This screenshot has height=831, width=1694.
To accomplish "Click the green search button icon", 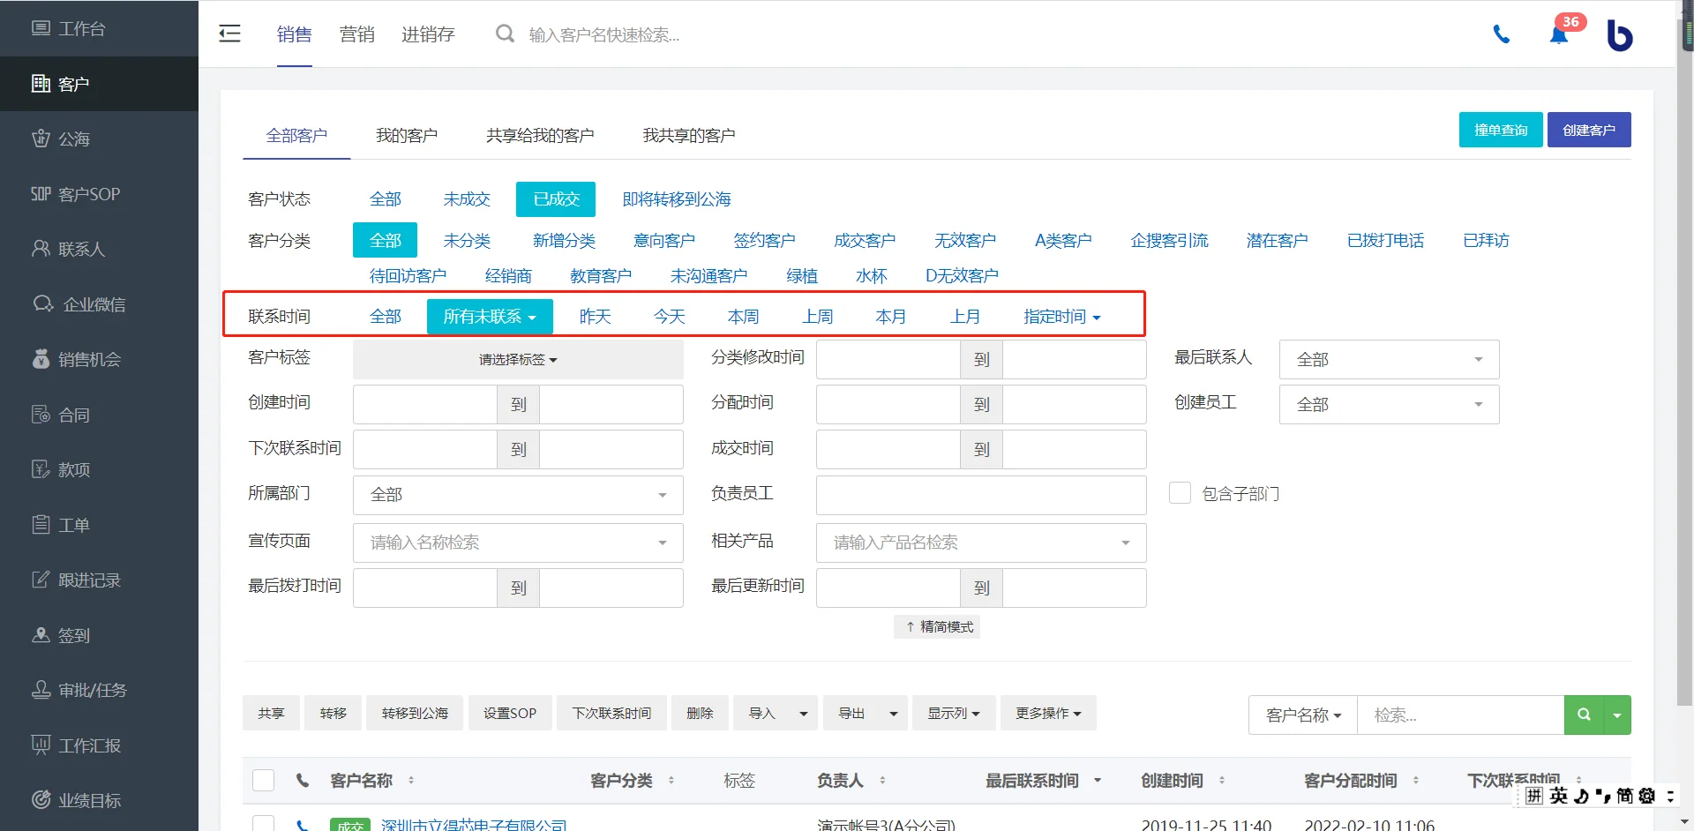I will (1584, 715).
